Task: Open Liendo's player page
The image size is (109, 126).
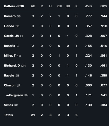Action: (x=9, y=26)
